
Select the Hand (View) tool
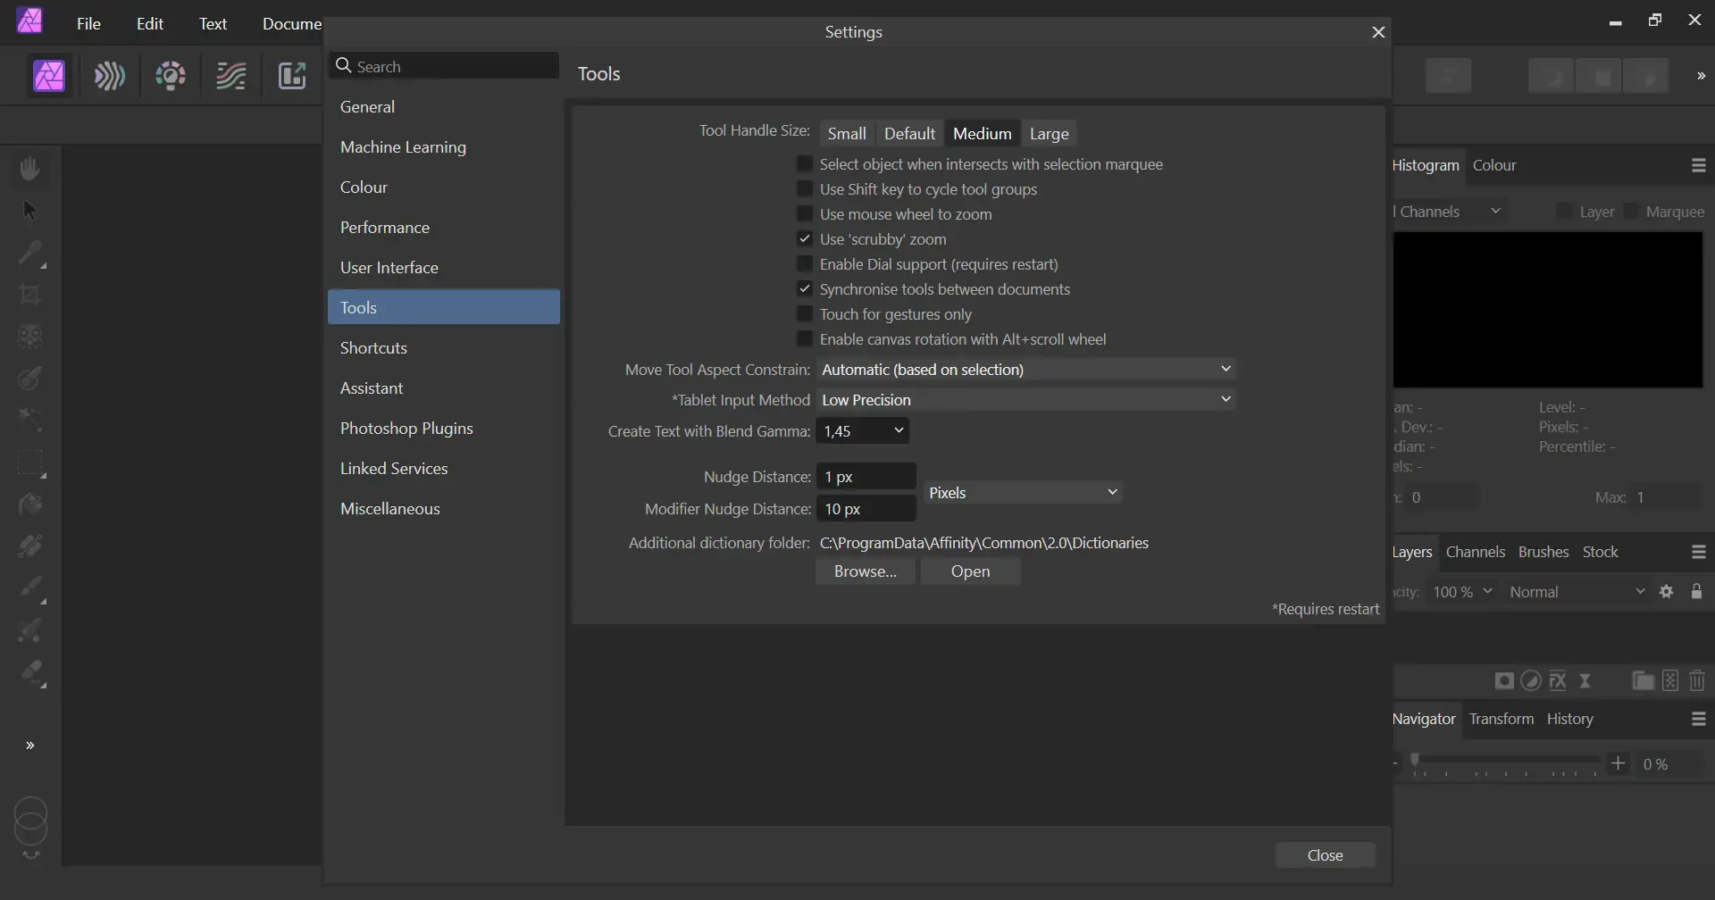[30, 168]
